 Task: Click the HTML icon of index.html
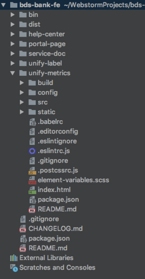(x=32, y=190)
